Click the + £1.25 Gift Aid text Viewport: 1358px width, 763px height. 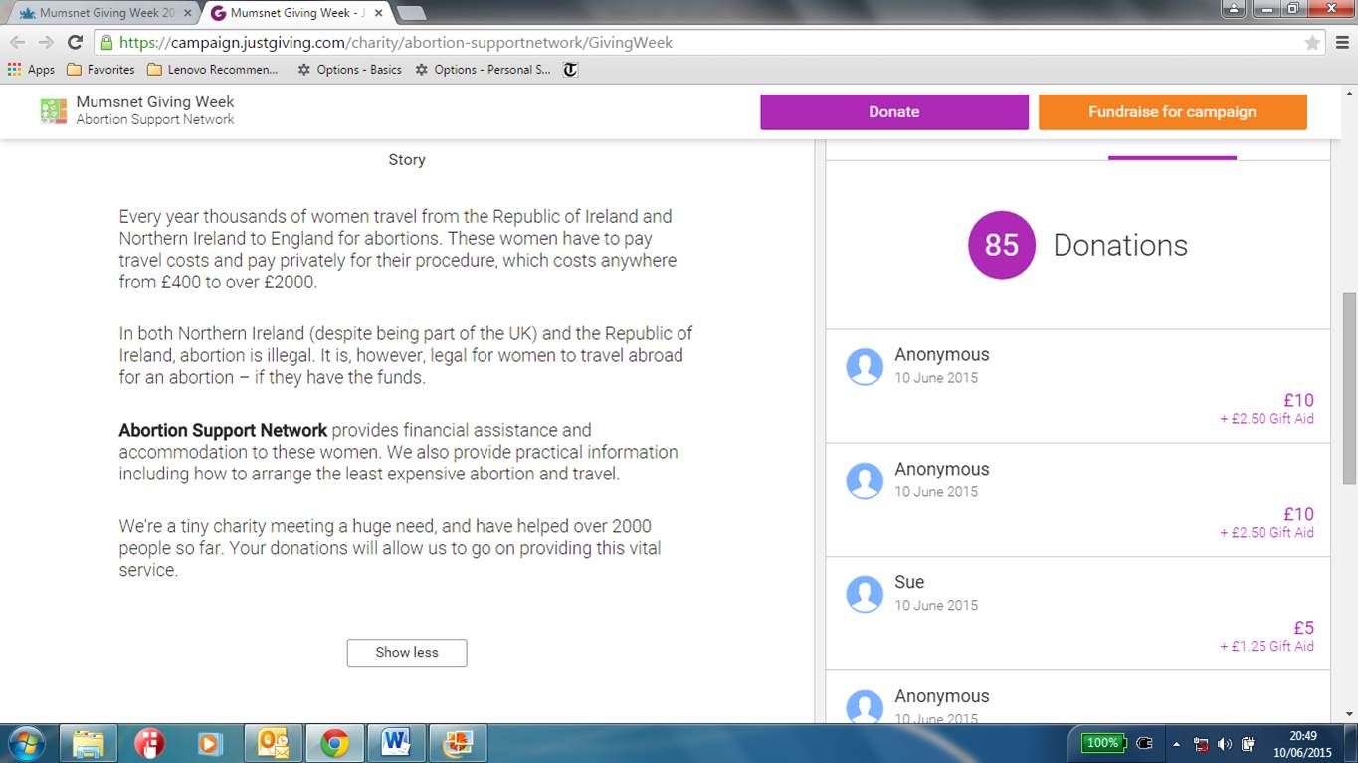tap(1266, 647)
